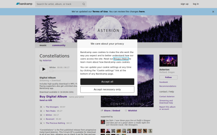Click Report this album or account

(x=167, y=108)
